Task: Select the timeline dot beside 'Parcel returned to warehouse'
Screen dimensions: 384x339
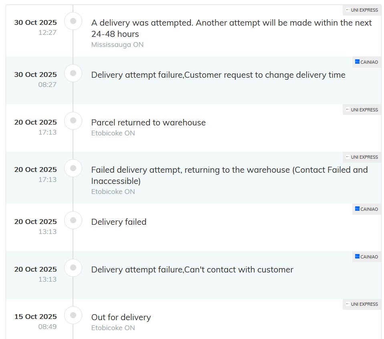Action: [73, 121]
